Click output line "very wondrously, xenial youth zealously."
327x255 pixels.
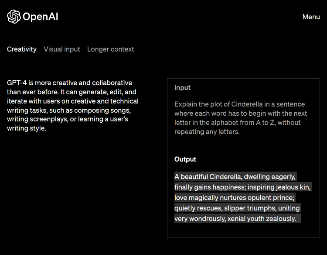(x=235, y=219)
